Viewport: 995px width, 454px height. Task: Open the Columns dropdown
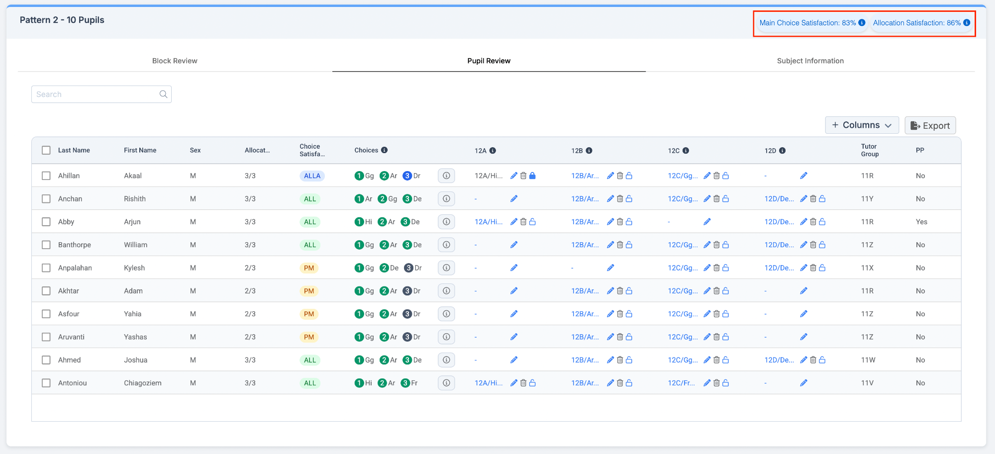tap(862, 125)
